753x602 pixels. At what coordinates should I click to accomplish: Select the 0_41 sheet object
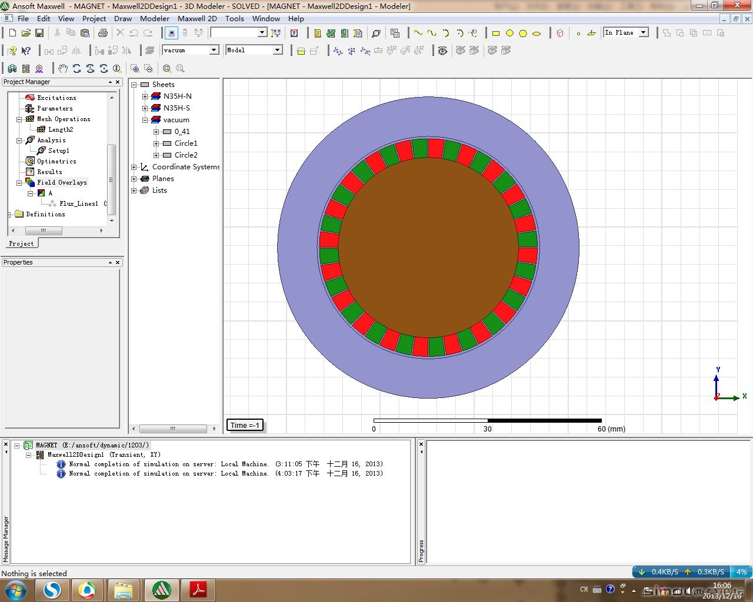pyautogui.click(x=182, y=132)
